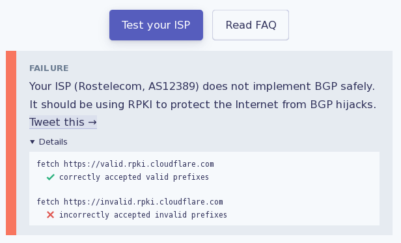Click the green checkmark icon
This screenshot has height=243, width=401.
[51, 177]
